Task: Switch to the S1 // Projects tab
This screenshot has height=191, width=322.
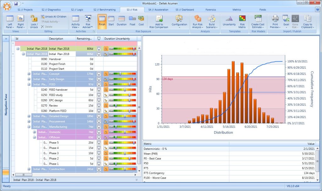Action: pos(25,10)
